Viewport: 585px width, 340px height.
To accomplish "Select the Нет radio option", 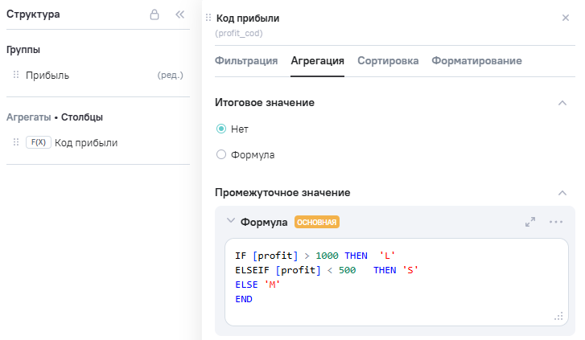I will 221,129.
